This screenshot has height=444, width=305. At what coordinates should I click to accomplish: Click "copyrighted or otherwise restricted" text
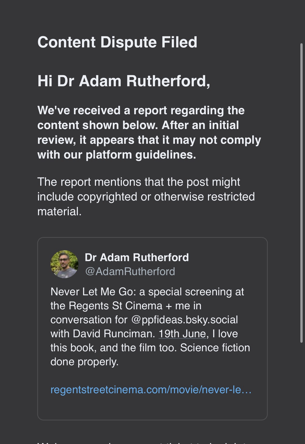(x=166, y=197)
